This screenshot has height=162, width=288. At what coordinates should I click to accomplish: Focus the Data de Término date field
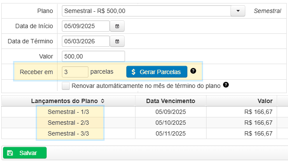click(86, 41)
